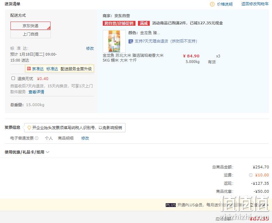Click 修改 next to 标准达 delivery time
This screenshot has height=223, width=272.
[x=90, y=48]
